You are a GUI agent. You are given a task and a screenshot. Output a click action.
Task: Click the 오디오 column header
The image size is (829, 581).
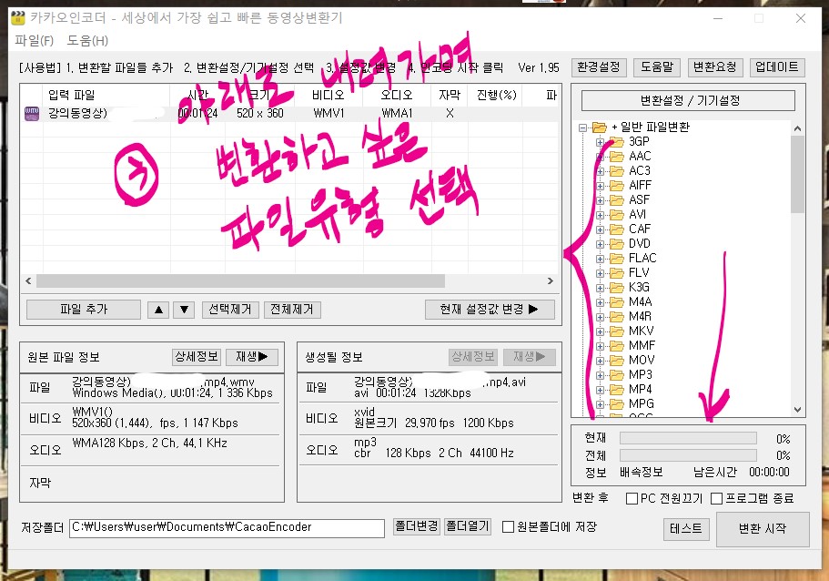point(397,96)
